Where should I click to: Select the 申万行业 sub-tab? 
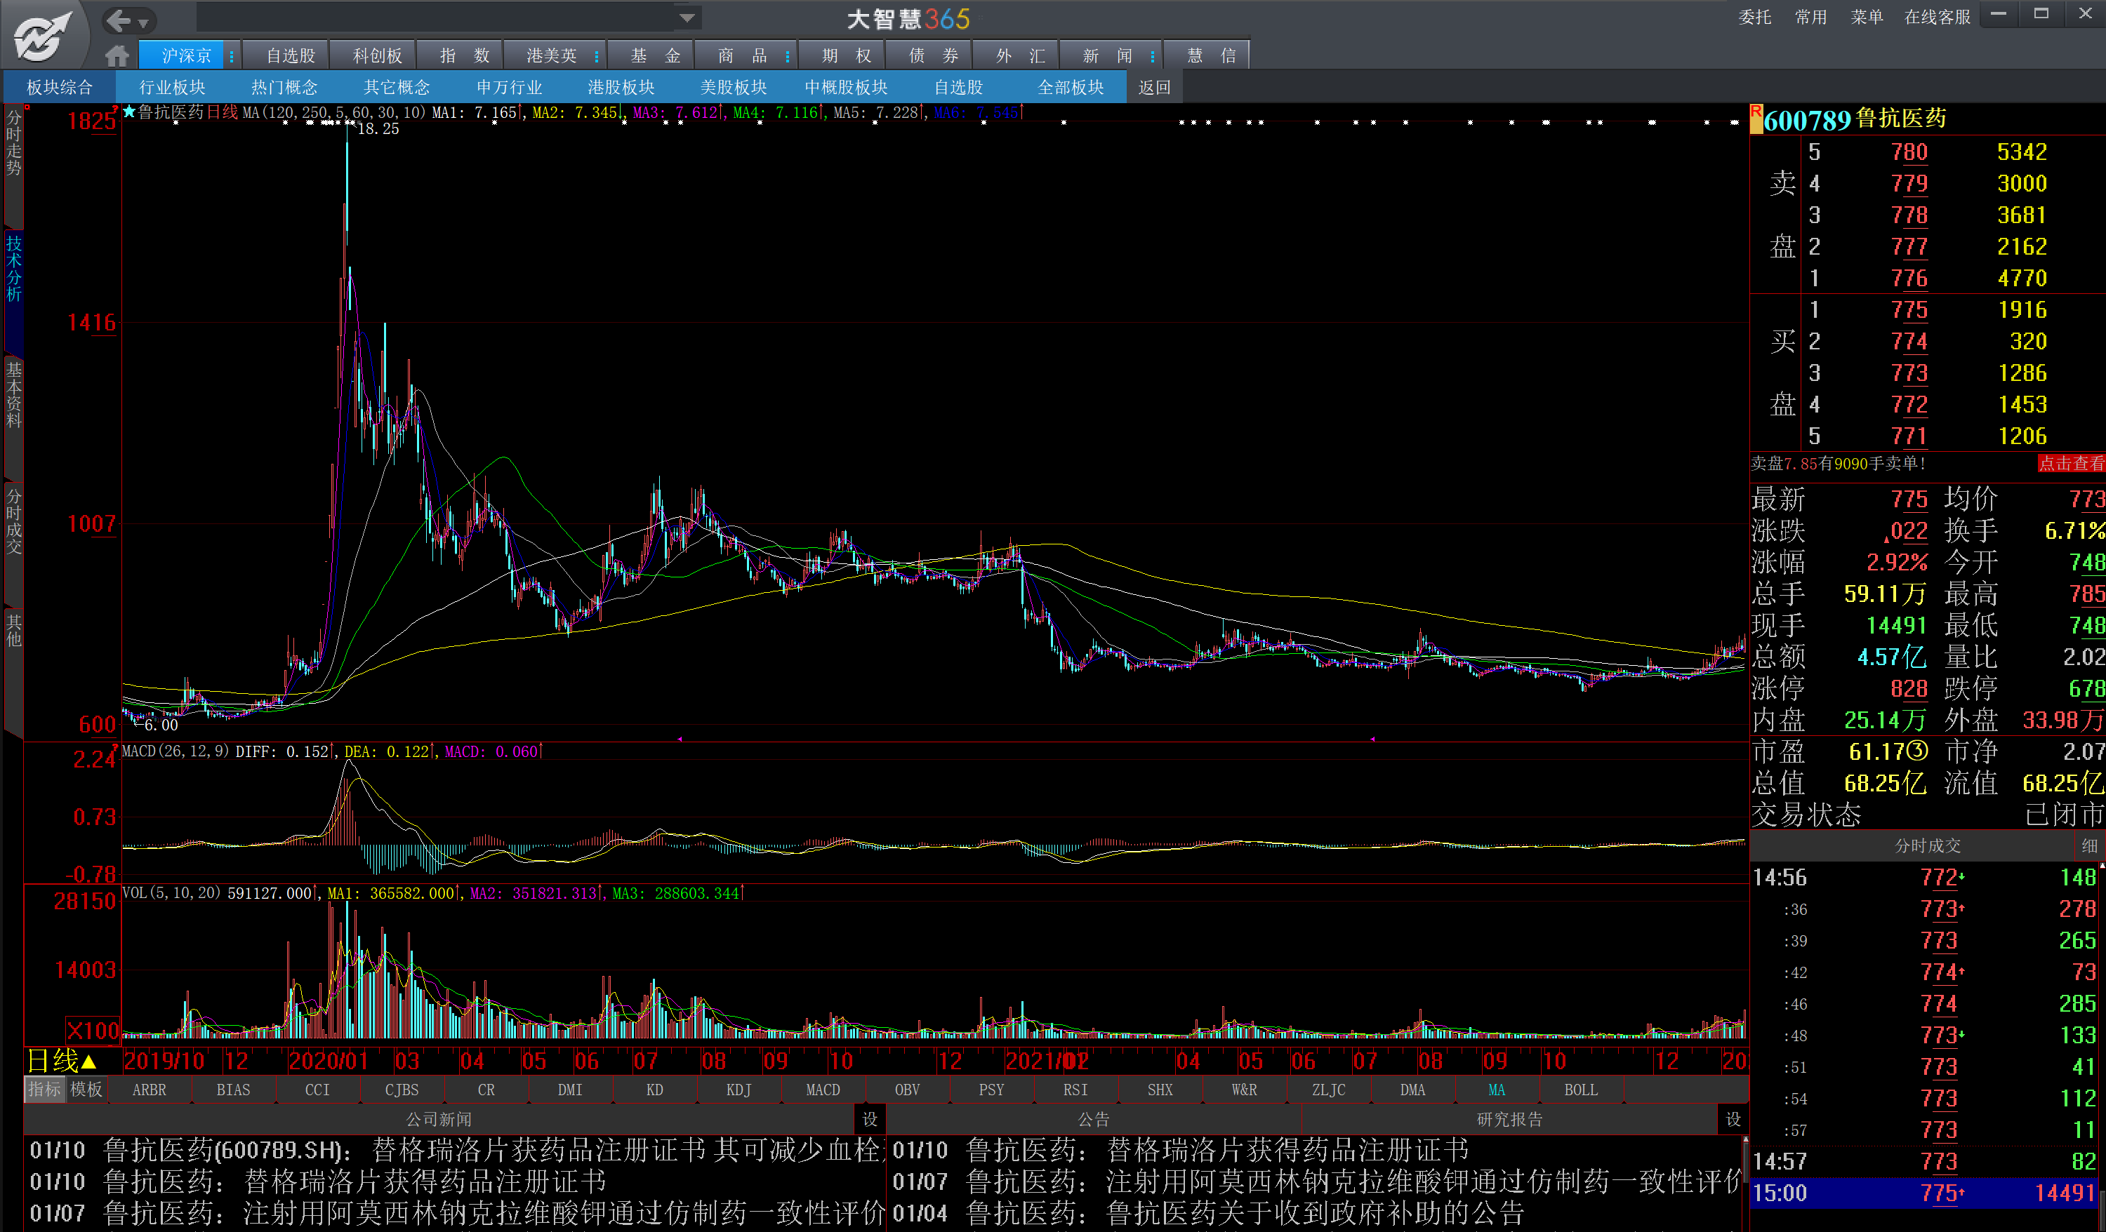(509, 88)
